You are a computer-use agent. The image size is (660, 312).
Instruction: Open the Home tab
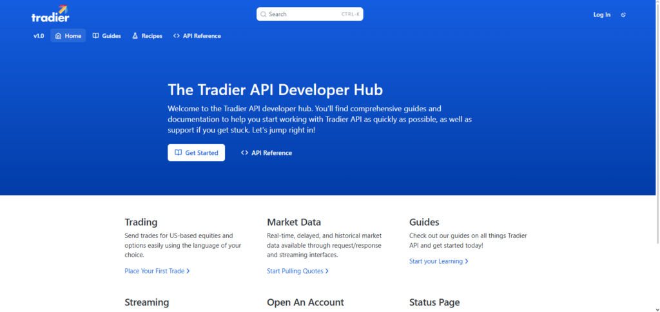68,35
